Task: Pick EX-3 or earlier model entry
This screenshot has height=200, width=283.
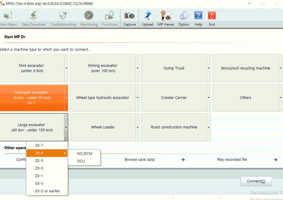Action: click(x=47, y=191)
